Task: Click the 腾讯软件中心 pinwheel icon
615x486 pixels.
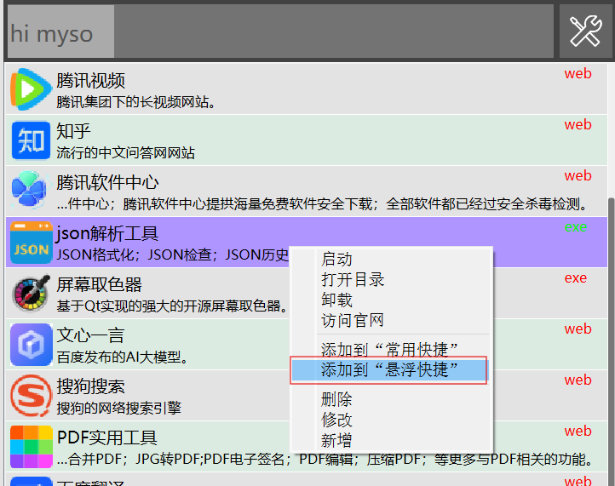Action: 30,190
